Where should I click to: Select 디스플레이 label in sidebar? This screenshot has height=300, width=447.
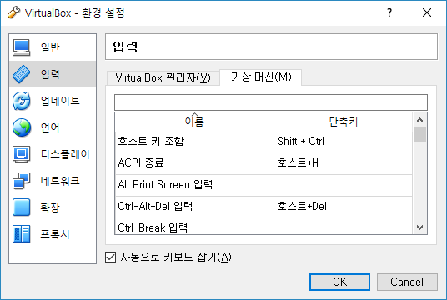coord(65,154)
